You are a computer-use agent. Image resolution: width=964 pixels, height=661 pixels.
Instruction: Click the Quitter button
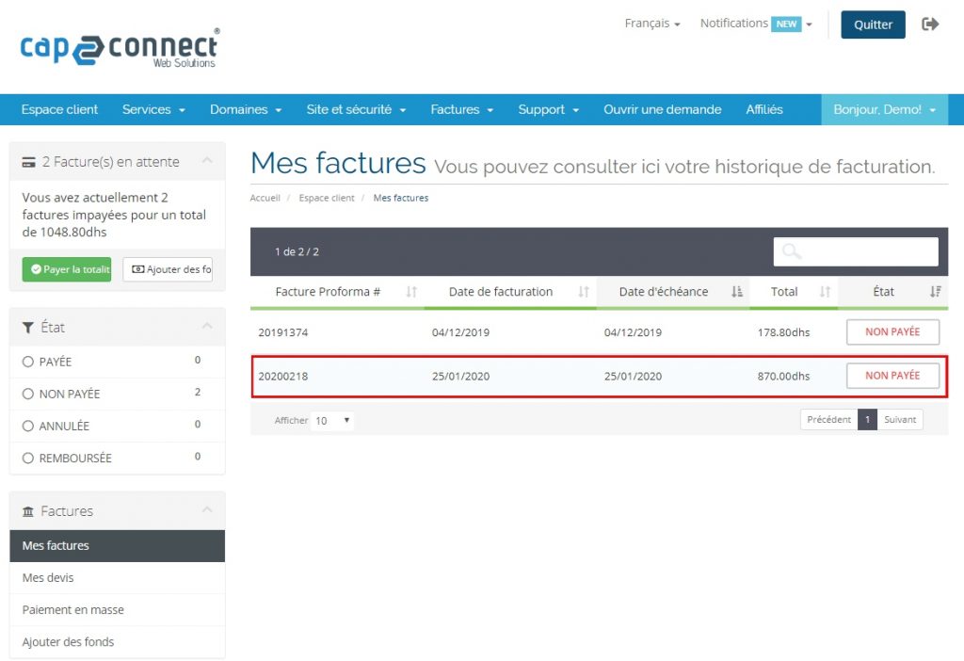click(873, 24)
